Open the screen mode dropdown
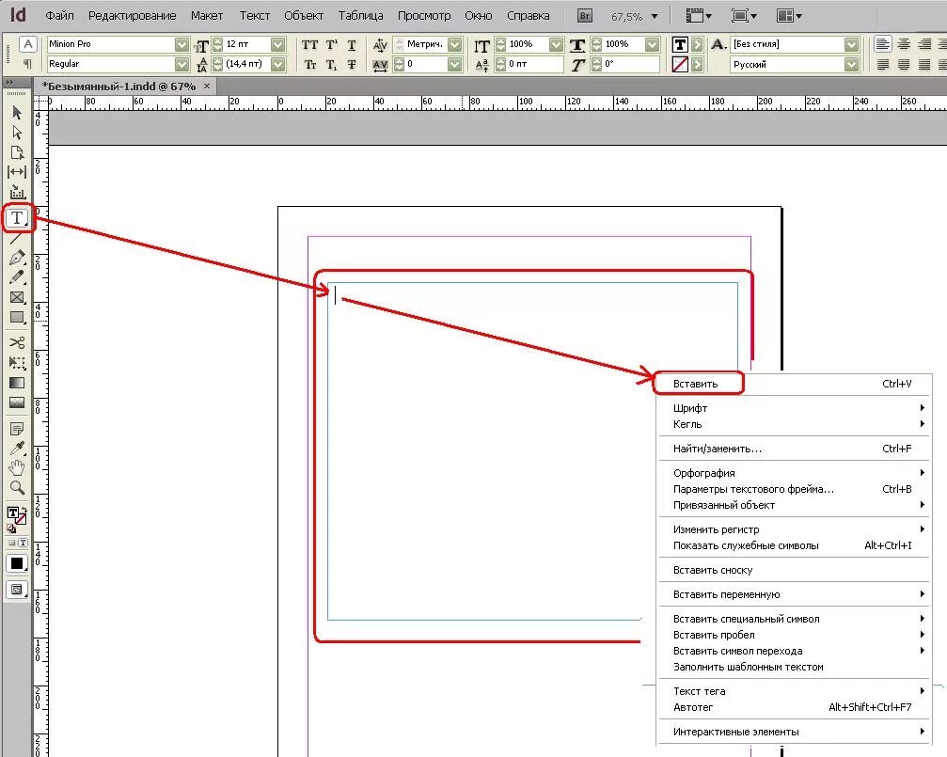The height and width of the screenshot is (757, 947). (x=744, y=16)
